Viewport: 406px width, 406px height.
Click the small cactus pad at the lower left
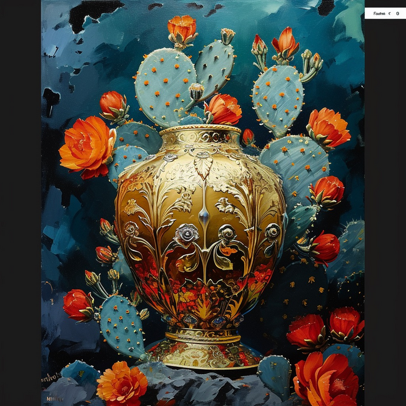coord(122,325)
